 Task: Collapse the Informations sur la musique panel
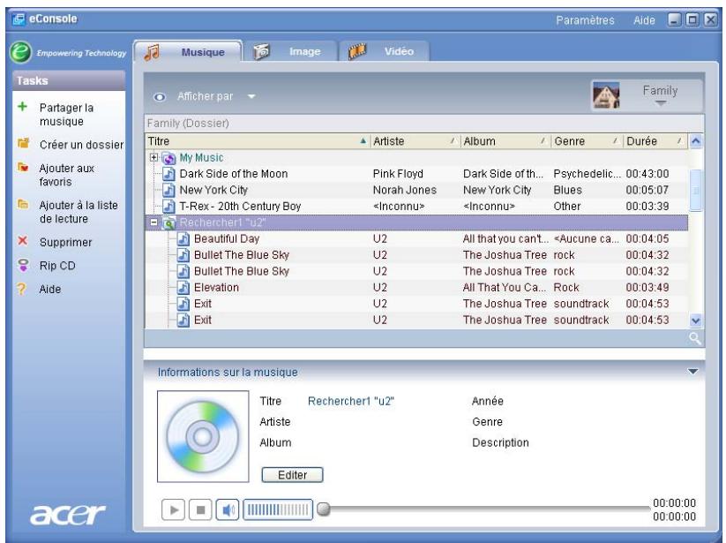point(692,372)
